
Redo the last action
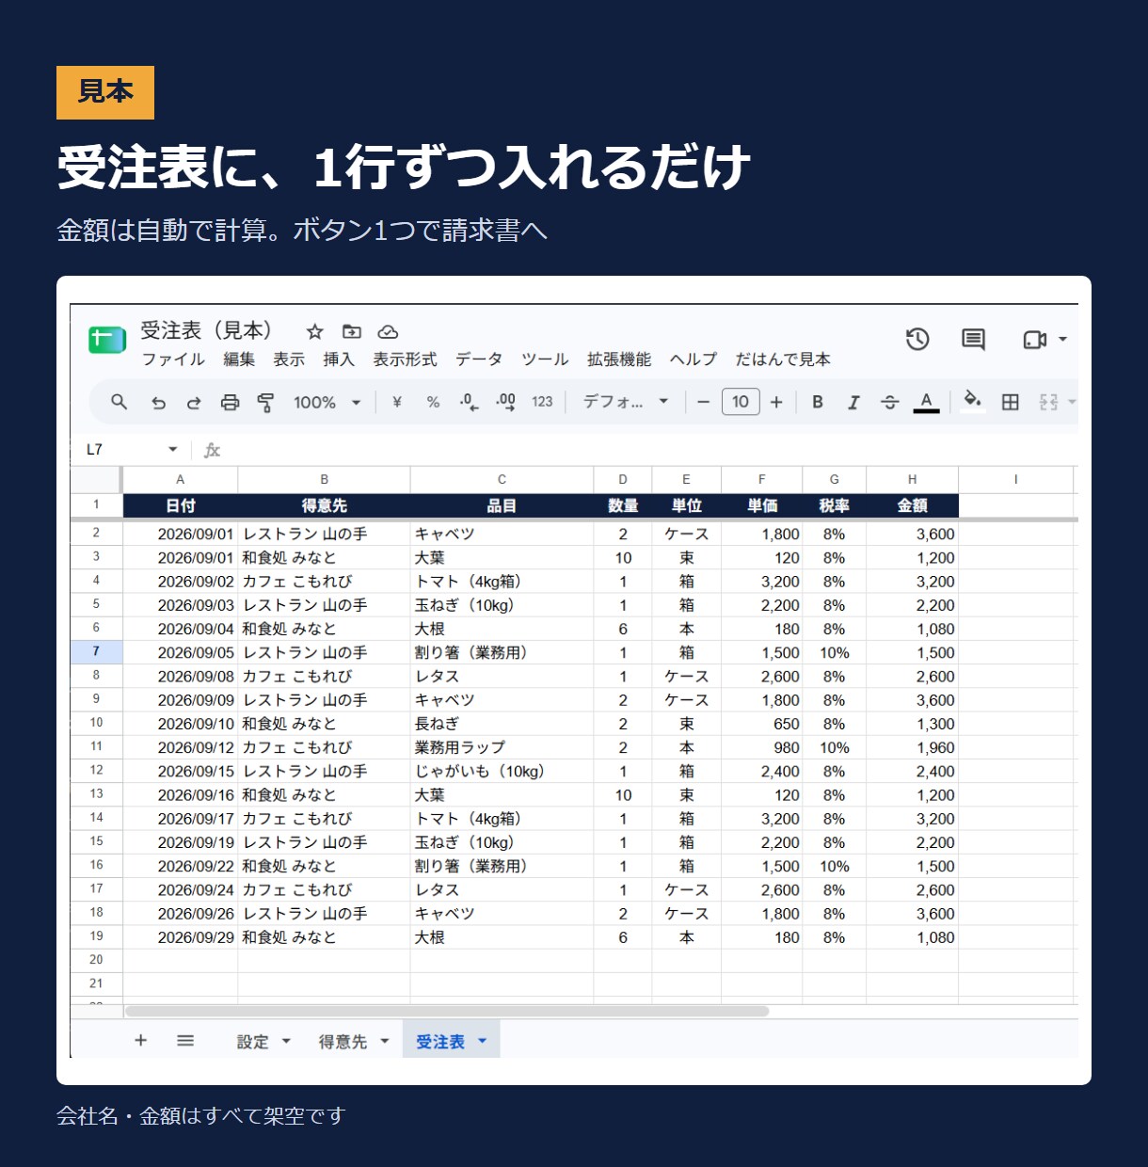[194, 403]
